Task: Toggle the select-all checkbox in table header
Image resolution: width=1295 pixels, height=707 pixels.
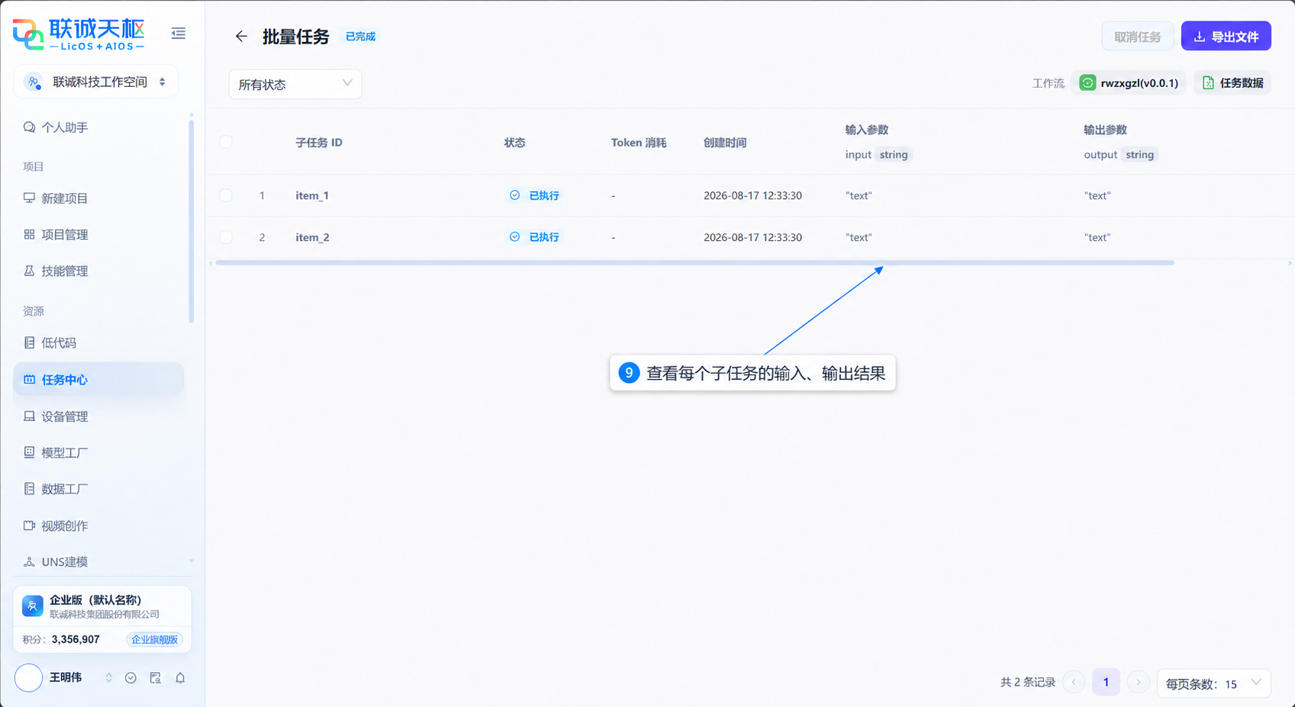Action: [226, 142]
